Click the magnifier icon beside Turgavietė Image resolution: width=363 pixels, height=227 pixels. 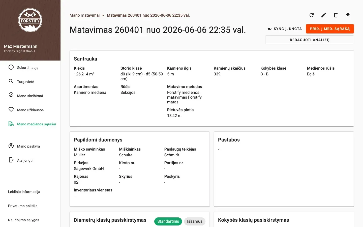click(x=11, y=81)
